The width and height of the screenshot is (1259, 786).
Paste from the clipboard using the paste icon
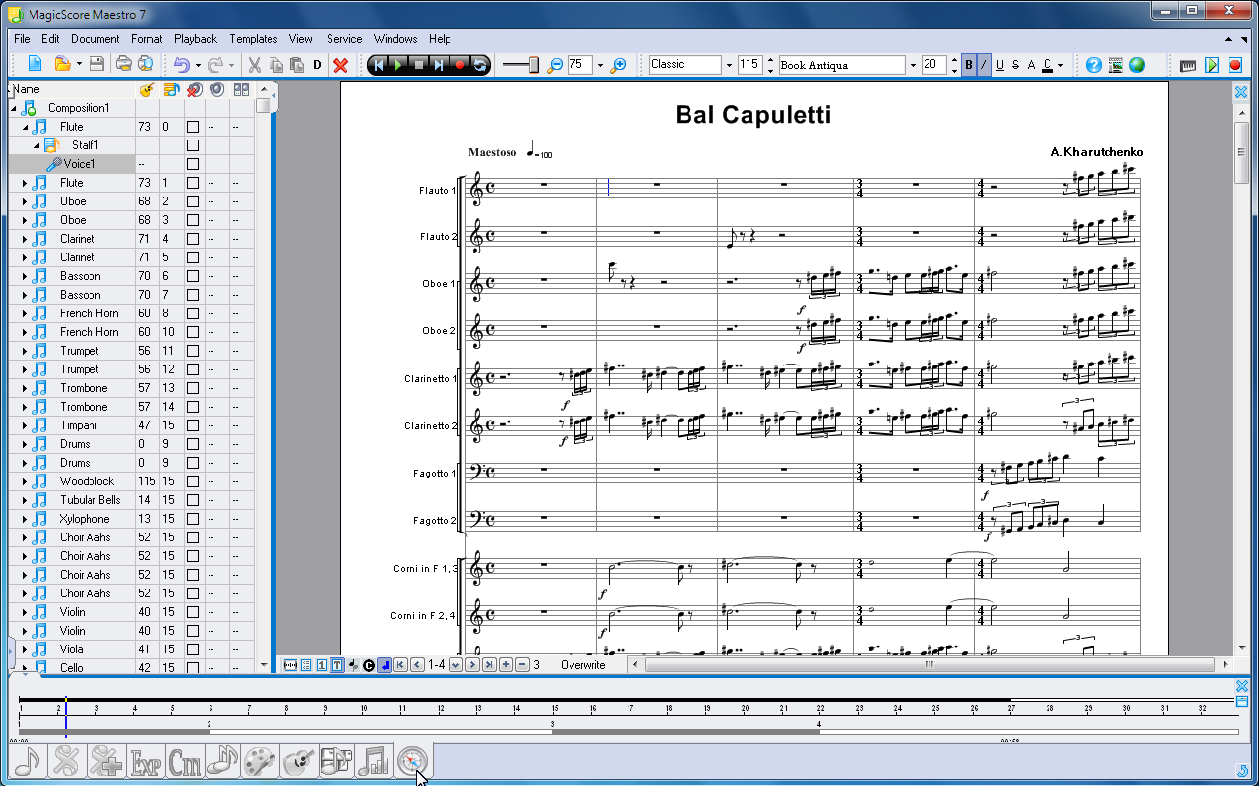coord(296,65)
